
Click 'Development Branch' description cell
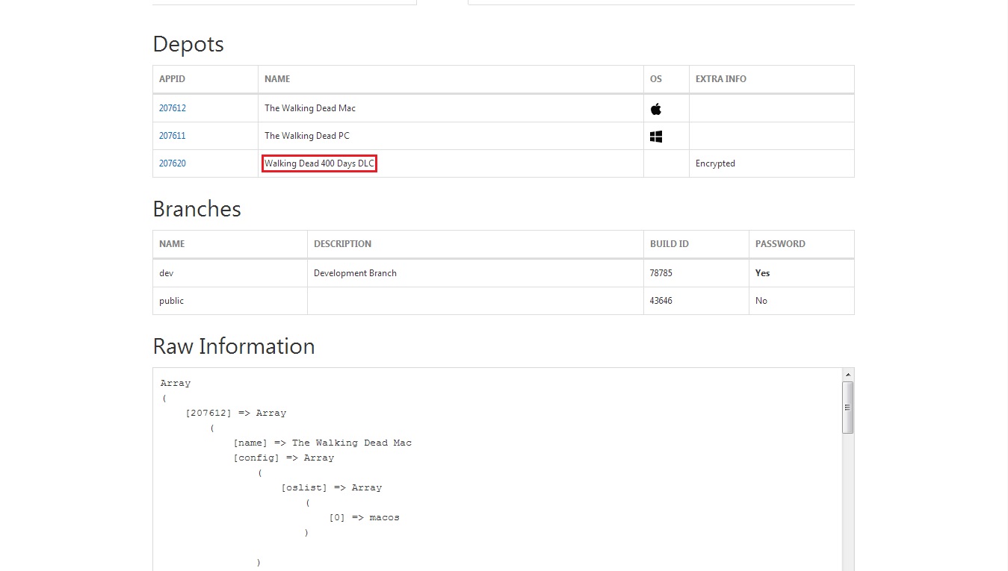click(475, 273)
